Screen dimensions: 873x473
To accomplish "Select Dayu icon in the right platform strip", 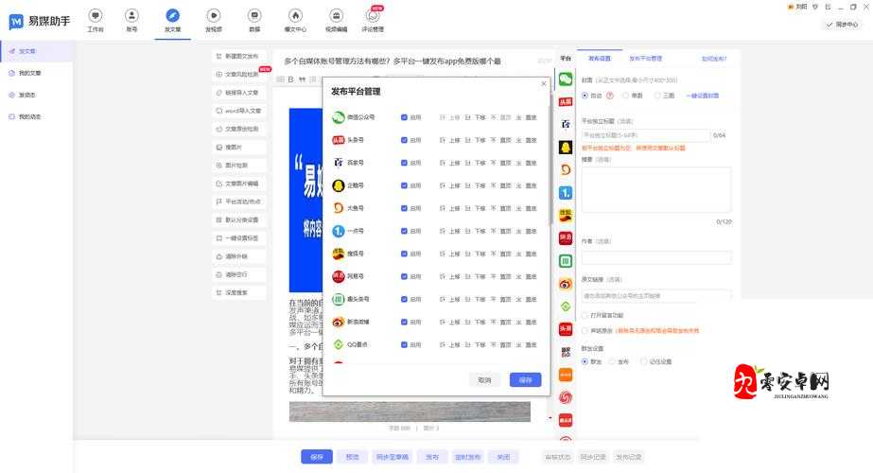I will (565, 170).
